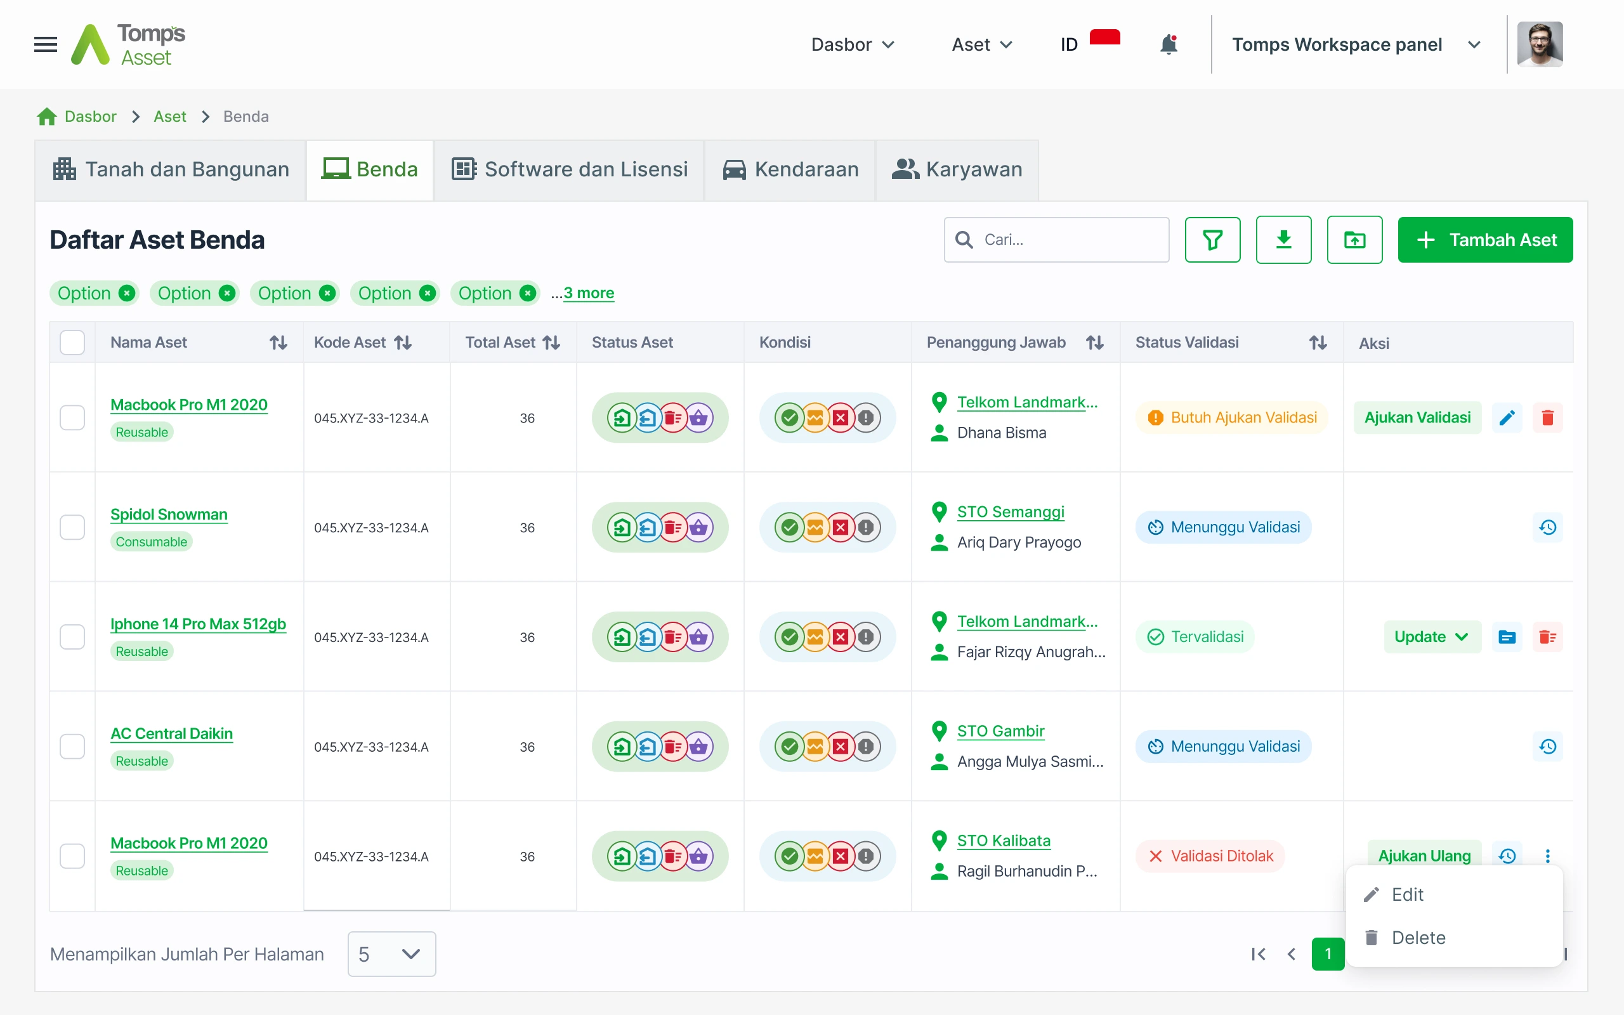Show the 3 more filter options link
The width and height of the screenshot is (1624, 1015).
(588, 293)
